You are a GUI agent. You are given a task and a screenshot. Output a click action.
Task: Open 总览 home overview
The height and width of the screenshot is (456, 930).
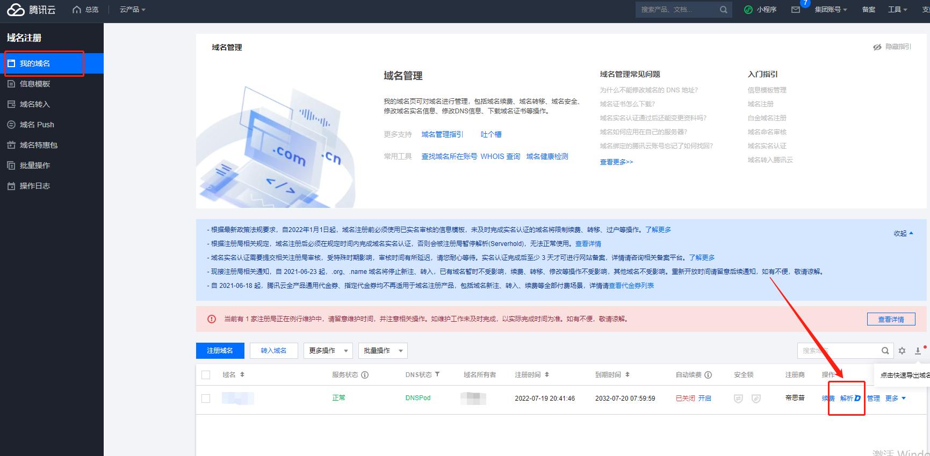click(85, 10)
